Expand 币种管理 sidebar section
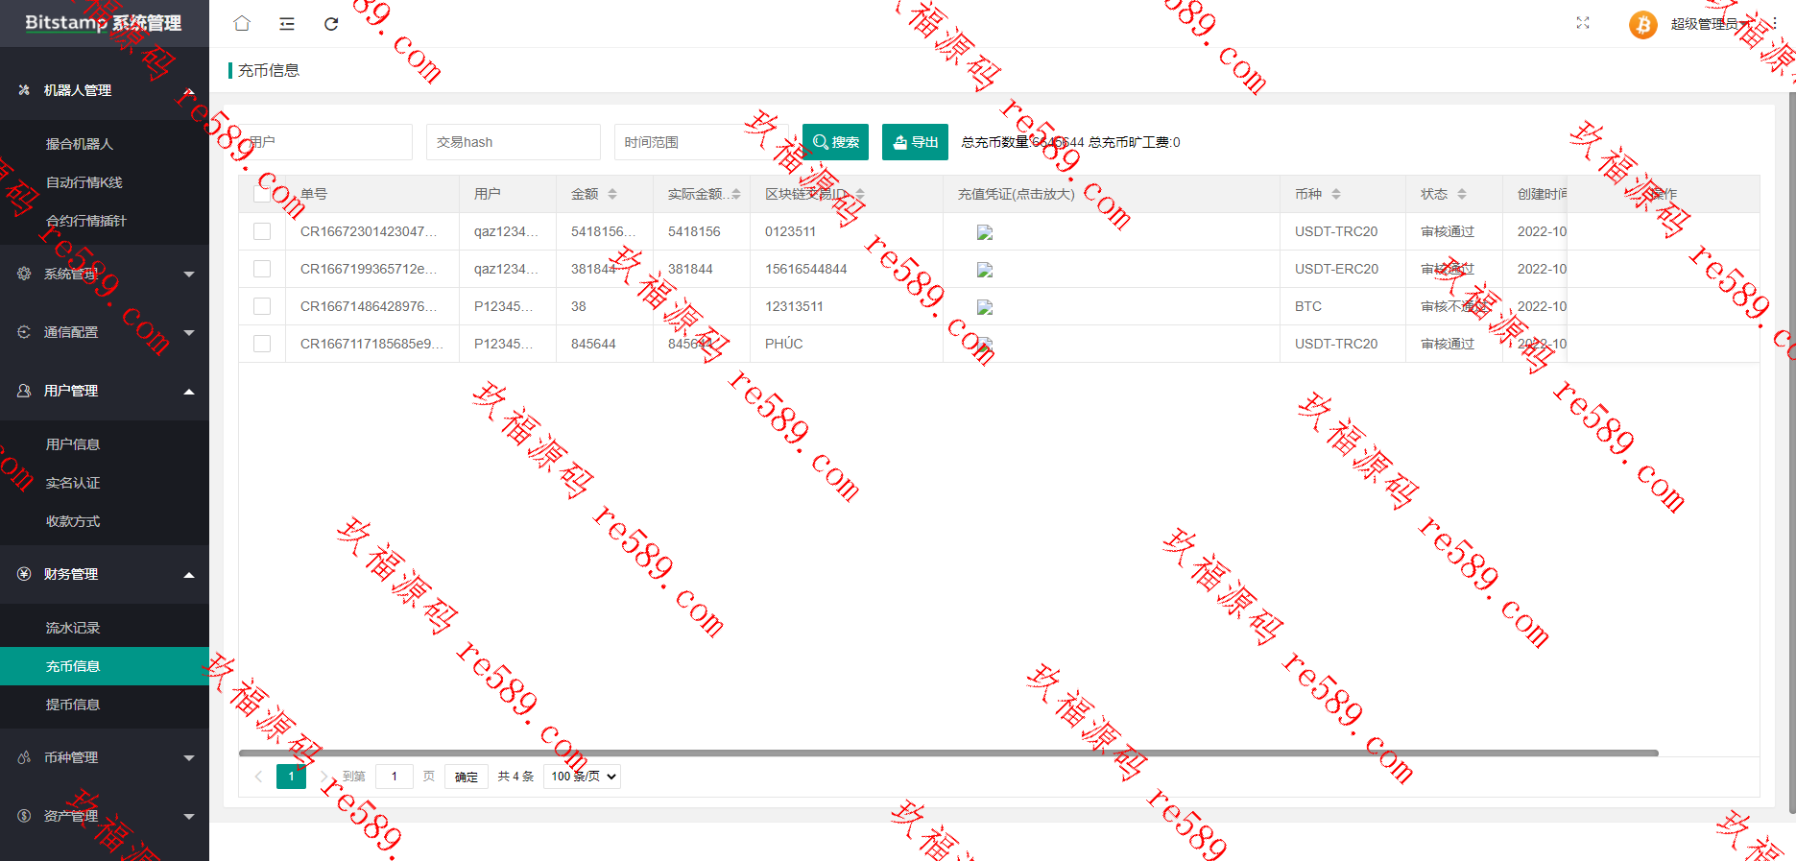Viewport: 1796px width, 861px height. click(105, 757)
